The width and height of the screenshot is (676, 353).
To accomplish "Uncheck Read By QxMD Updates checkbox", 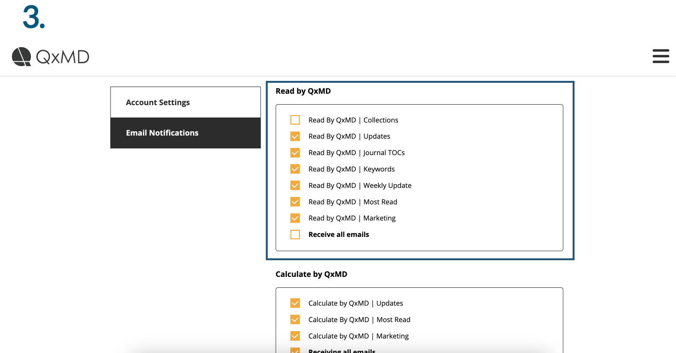I will point(295,136).
